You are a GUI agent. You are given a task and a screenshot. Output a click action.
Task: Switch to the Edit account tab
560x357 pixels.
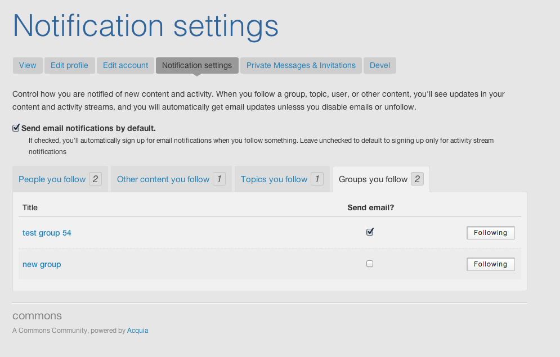[126, 65]
